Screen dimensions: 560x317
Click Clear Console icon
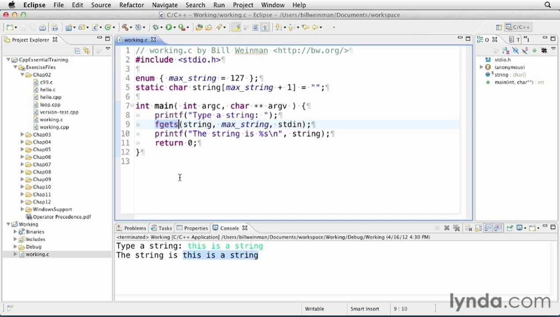(468, 228)
